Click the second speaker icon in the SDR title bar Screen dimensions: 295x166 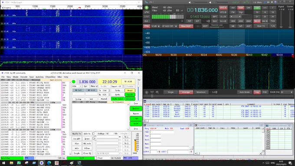[x=210, y=2]
